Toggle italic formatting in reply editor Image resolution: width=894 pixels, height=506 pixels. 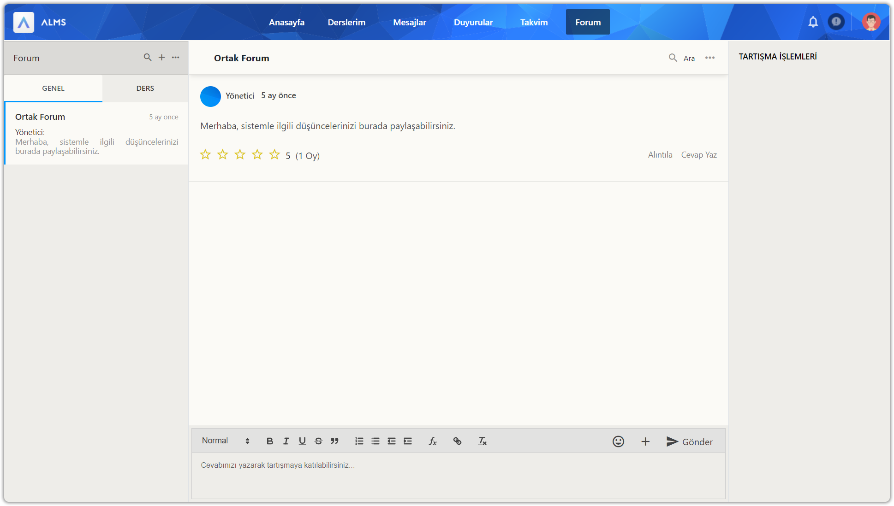click(286, 441)
